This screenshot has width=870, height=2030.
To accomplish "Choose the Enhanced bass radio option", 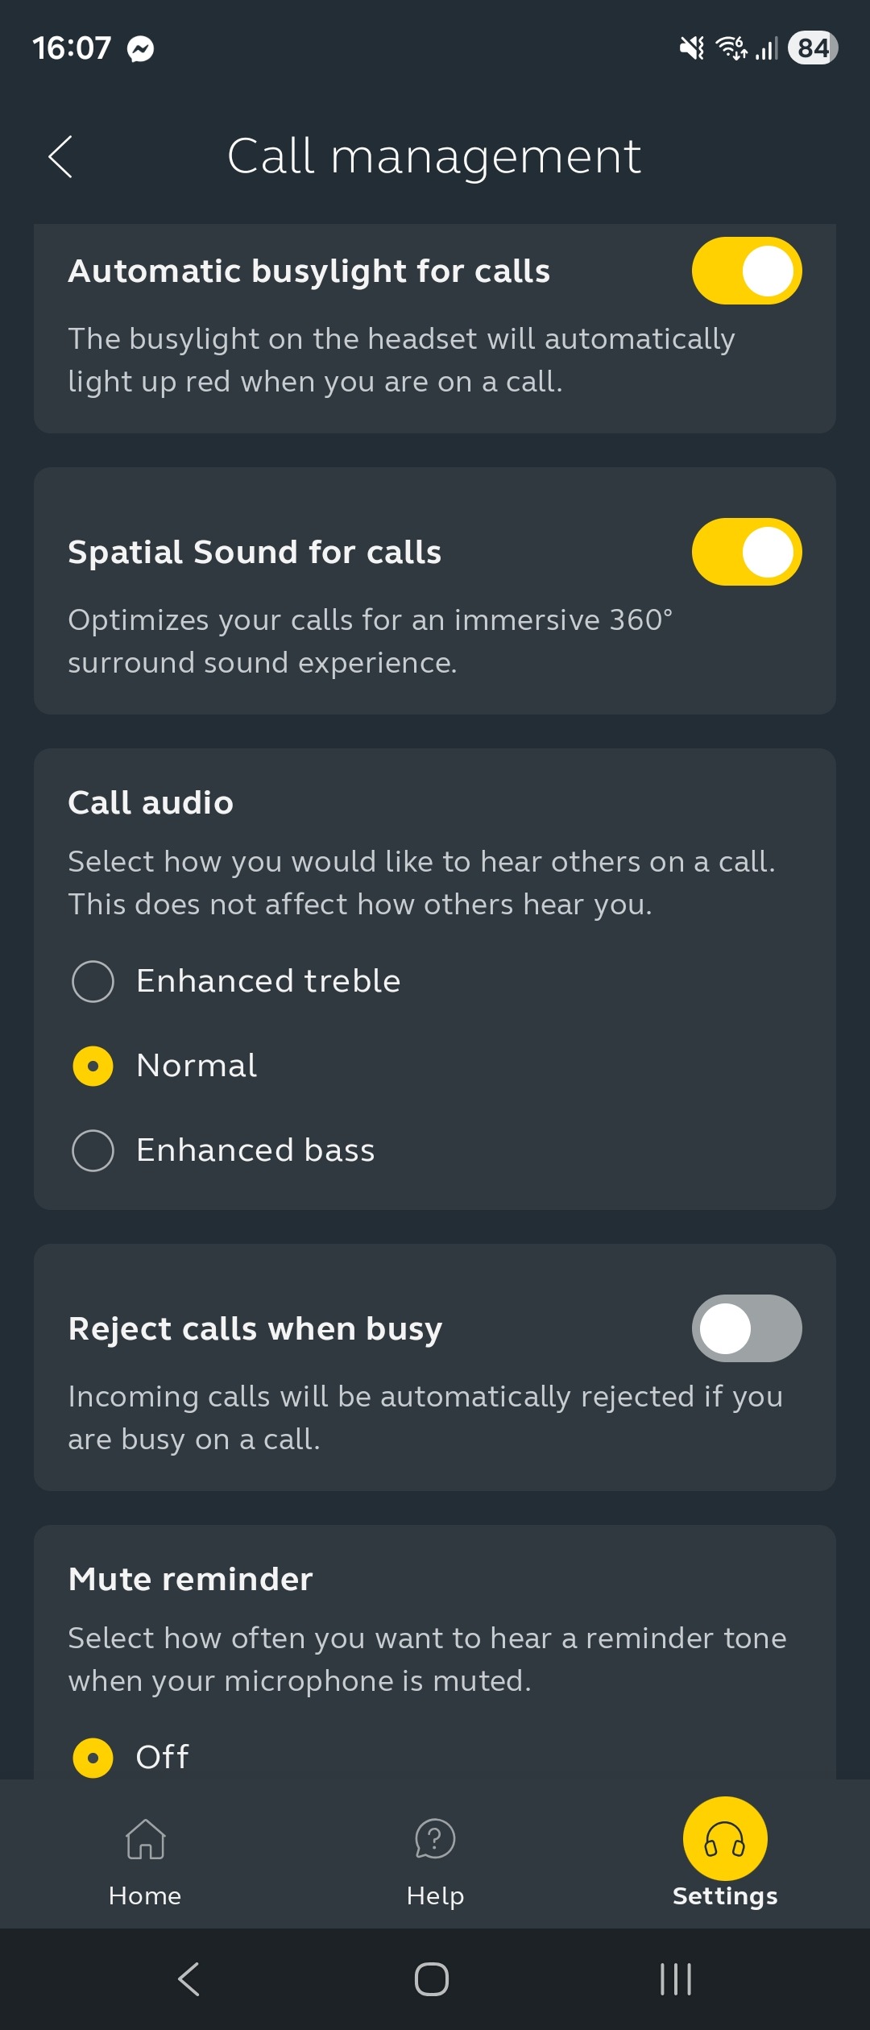I will pyautogui.click(x=93, y=1150).
